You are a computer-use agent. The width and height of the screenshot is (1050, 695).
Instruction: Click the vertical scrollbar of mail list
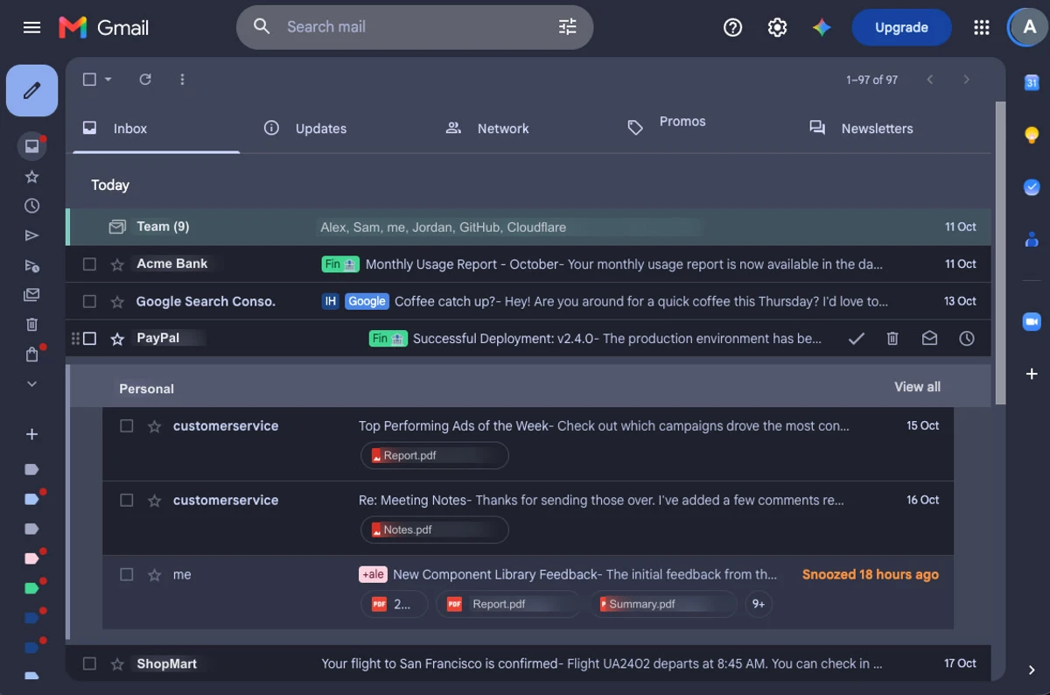pyautogui.click(x=1000, y=254)
